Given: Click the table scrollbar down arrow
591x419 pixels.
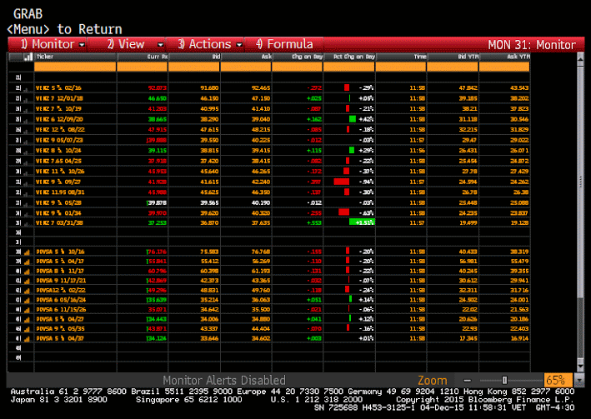Looking at the screenshot, I should pos(580,366).
